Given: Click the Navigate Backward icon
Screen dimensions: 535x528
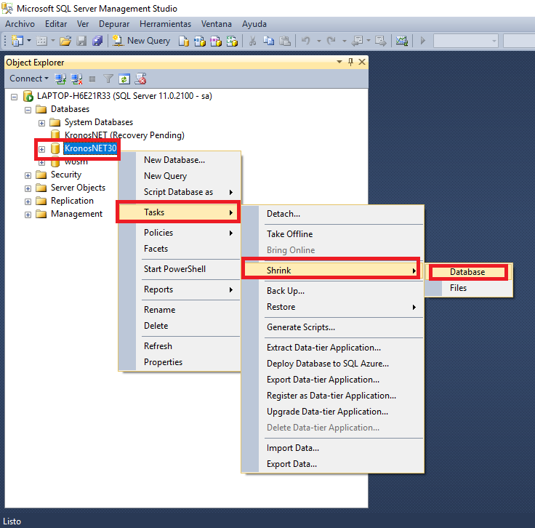Looking at the screenshot, I should click(x=358, y=41).
